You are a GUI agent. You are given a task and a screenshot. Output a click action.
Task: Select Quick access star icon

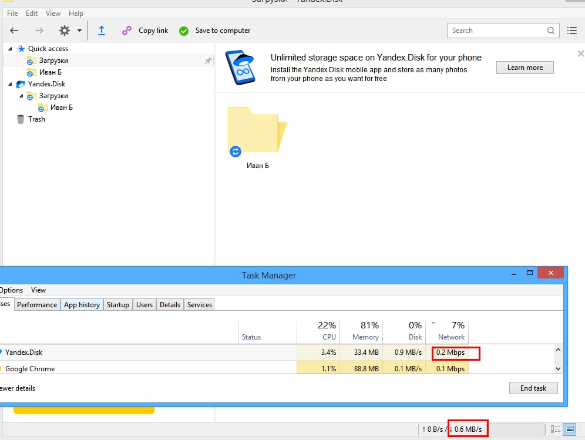click(x=21, y=49)
